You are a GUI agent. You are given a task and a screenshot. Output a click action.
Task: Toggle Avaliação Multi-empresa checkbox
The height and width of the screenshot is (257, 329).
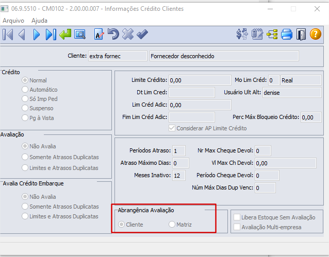point(268,227)
